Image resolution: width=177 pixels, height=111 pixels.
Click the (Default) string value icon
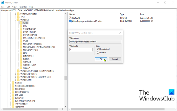click(x=71, y=18)
